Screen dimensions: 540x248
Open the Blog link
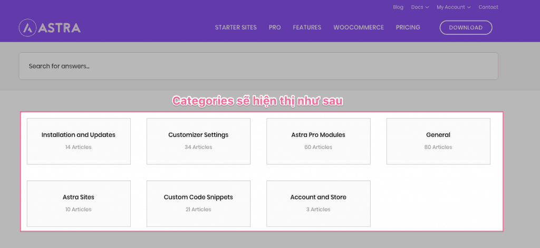[398, 7]
